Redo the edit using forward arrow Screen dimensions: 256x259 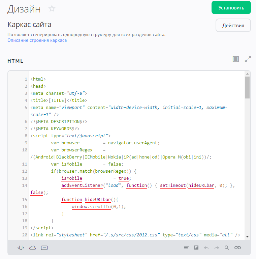click(217, 248)
